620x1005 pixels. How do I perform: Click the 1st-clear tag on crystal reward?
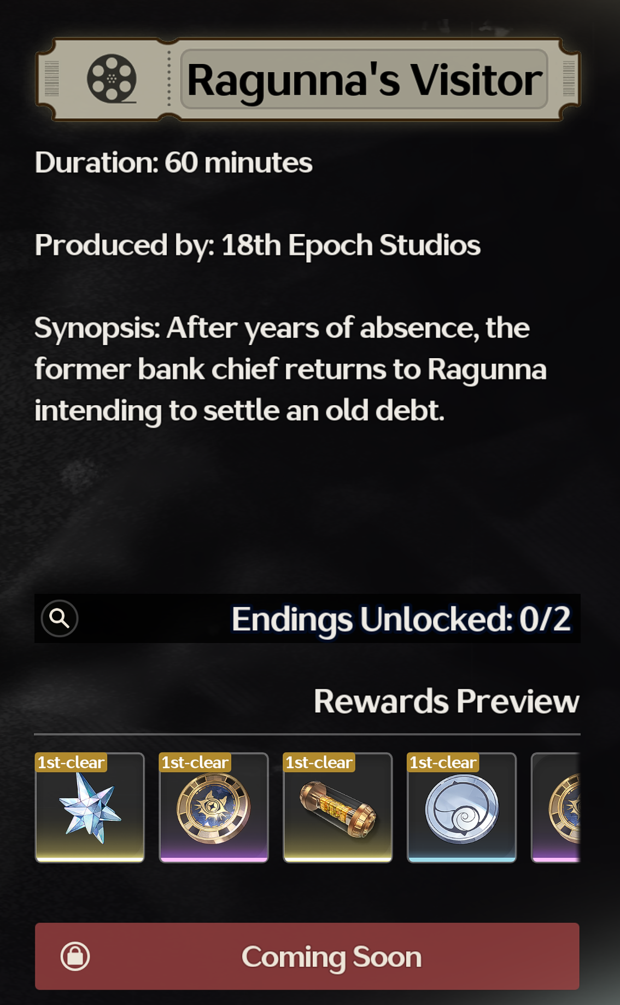point(71,762)
